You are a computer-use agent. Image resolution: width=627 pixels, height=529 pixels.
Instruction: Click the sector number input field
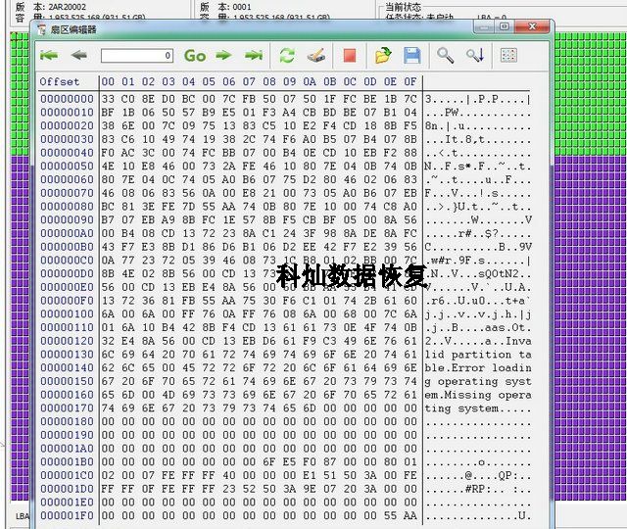point(137,56)
